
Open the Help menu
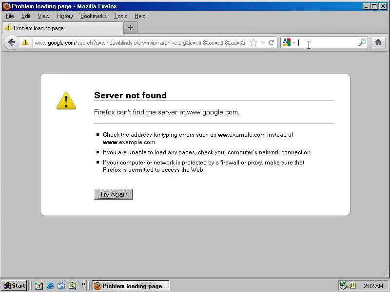[140, 16]
